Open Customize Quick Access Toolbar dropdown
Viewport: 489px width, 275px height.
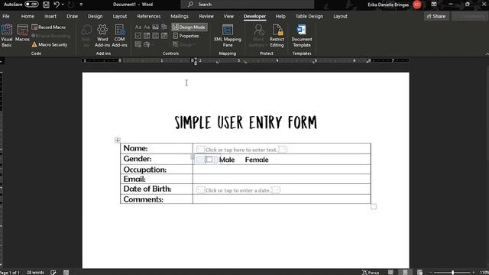click(x=81, y=5)
